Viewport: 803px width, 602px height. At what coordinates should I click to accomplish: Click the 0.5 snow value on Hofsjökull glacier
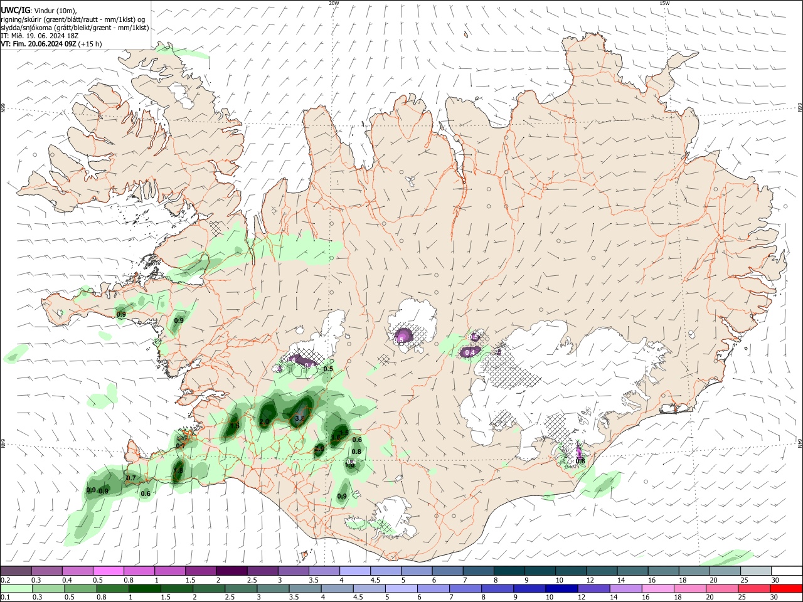[x=399, y=339]
